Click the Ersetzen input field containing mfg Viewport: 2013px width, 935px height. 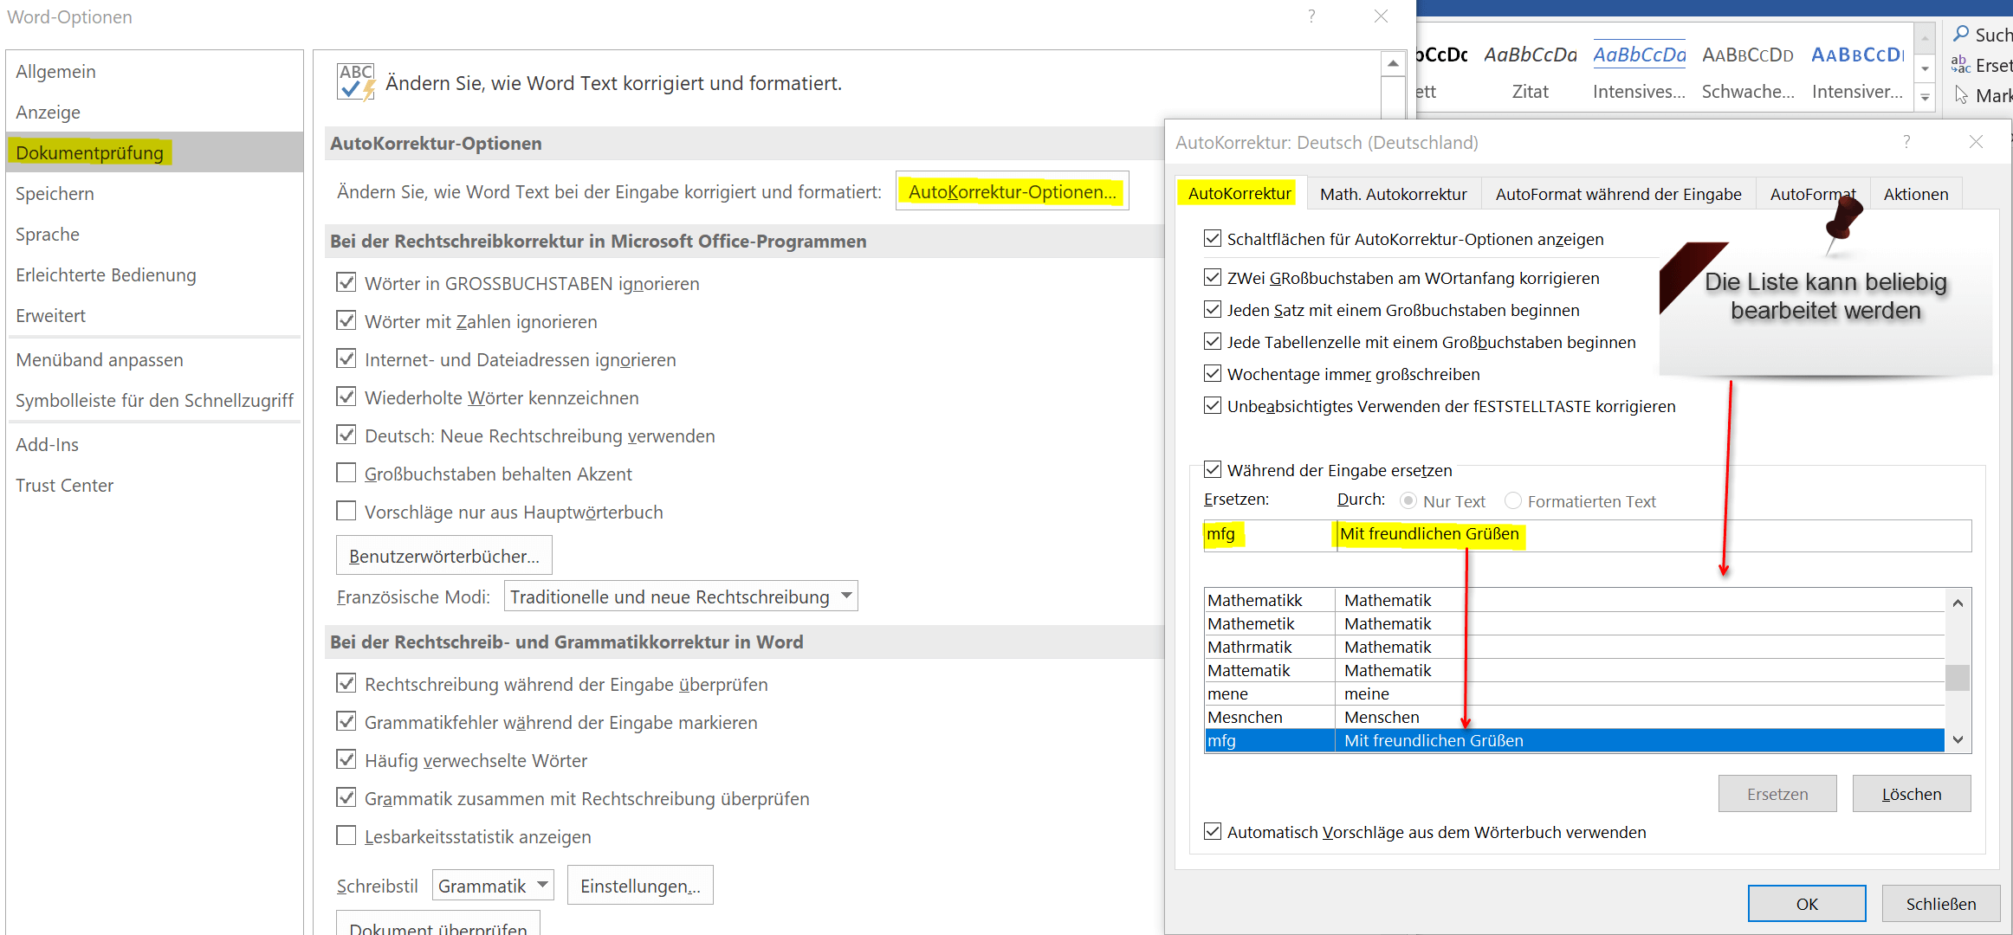pos(1269,534)
